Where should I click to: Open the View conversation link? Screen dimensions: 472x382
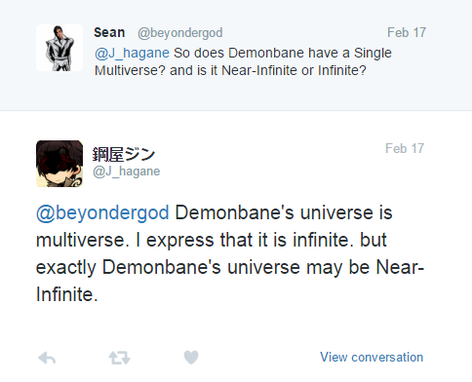[x=372, y=357]
